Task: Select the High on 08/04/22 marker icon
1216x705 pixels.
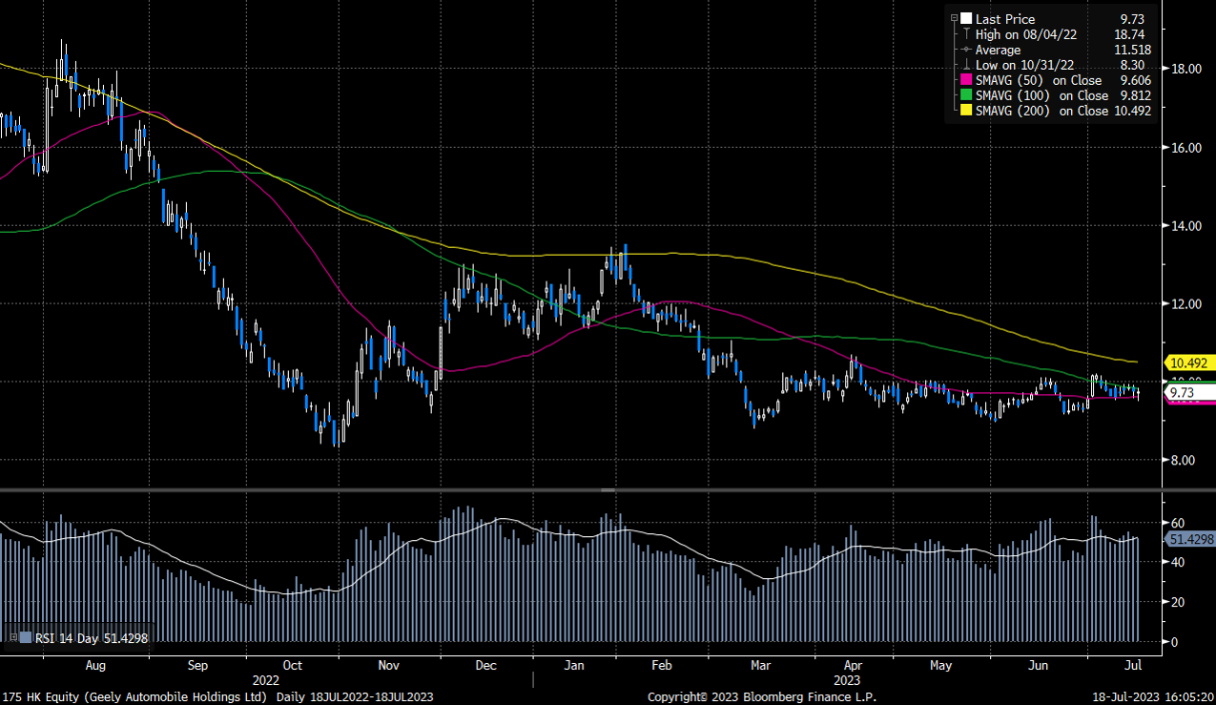Action: (964, 34)
